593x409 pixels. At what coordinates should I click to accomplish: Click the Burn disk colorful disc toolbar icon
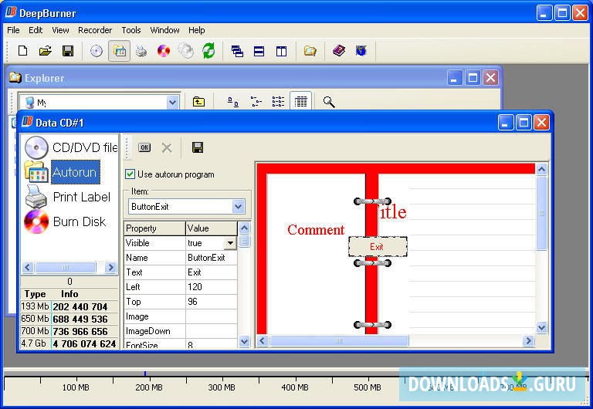pyautogui.click(x=164, y=51)
